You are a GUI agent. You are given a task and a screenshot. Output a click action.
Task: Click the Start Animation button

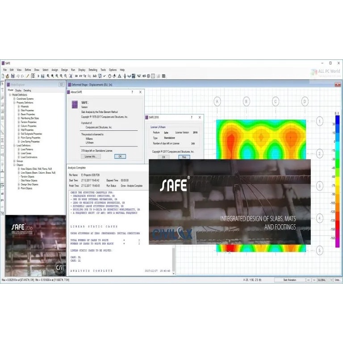tap(289, 280)
